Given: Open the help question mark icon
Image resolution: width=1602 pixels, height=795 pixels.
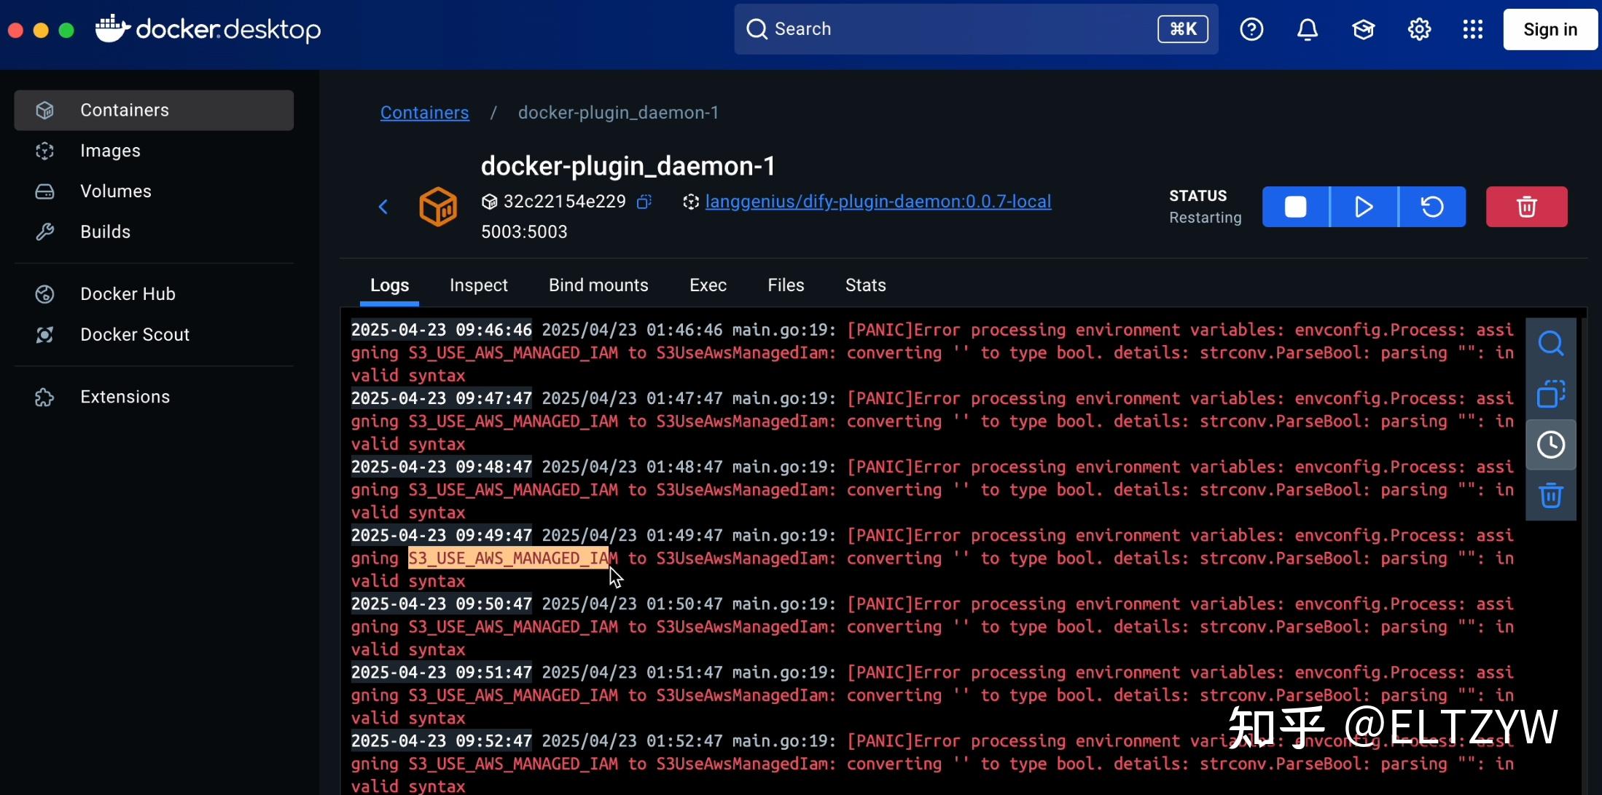Looking at the screenshot, I should coord(1251,29).
